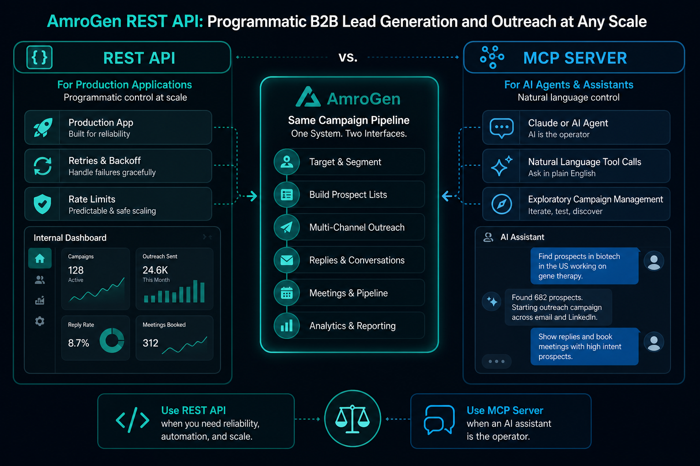The height and width of the screenshot is (466, 700).
Task: Click the Retries & Backoff refresh icon
Action: pyautogui.click(x=43, y=166)
